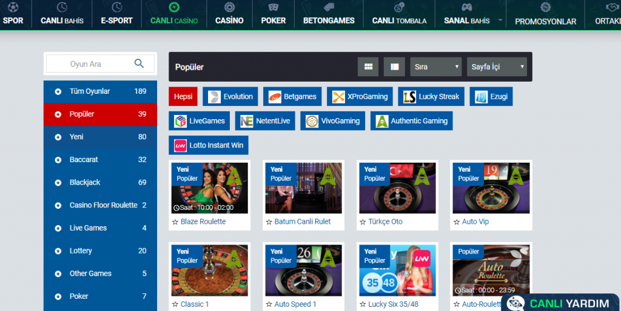Click the search magnifier icon
Image resolution: width=621 pixels, height=311 pixels.
[139, 64]
